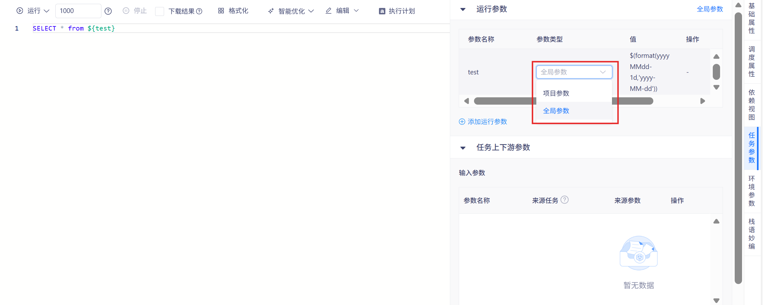Screen dimensions: 763x305
Task: Switch to the 任务参数 side tab
Action: pos(752,148)
